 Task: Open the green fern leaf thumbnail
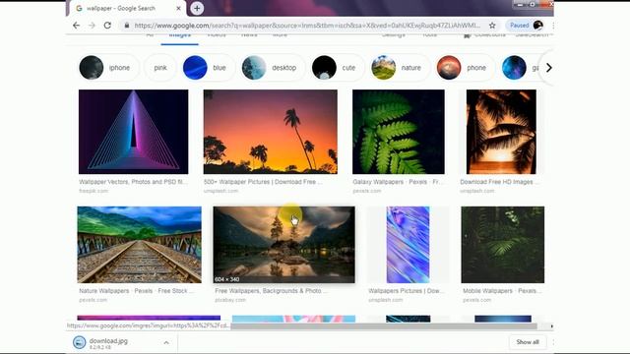[x=399, y=132]
